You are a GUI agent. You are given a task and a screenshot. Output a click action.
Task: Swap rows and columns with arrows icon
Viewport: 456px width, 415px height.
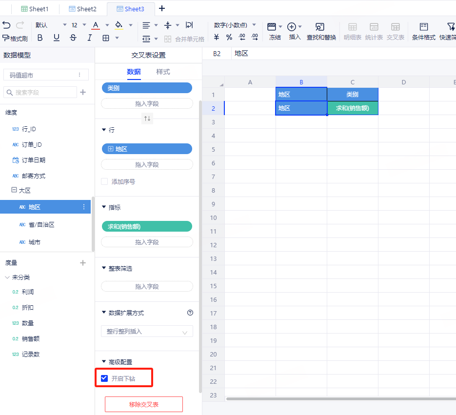click(147, 119)
